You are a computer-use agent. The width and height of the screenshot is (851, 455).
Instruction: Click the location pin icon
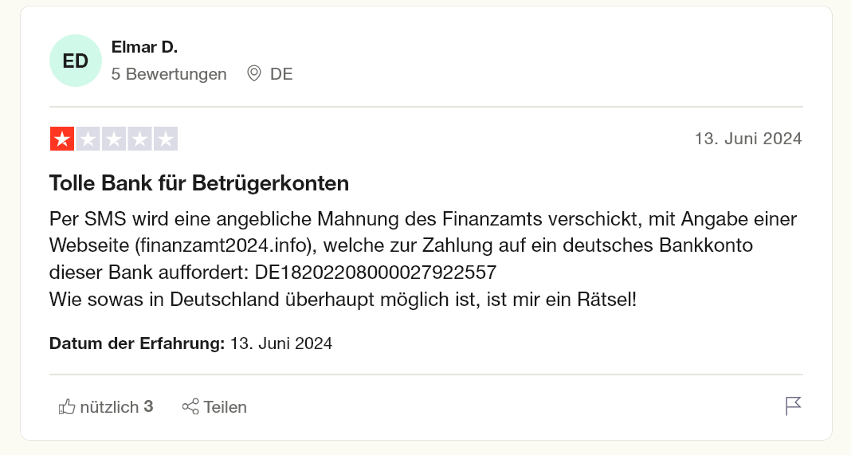254,73
